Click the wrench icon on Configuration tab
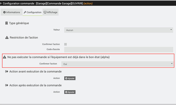The image size is (176, 105). (x=25, y=12)
